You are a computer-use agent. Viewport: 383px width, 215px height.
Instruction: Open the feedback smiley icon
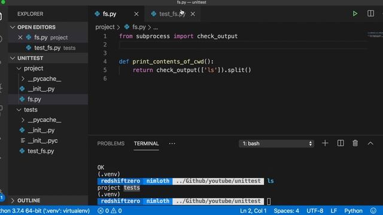point(373,211)
